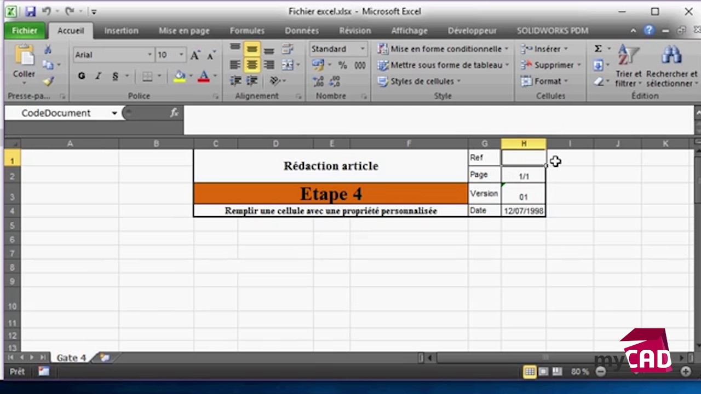Increase font size with large A
Screen dimensions: 701x394
click(x=195, y=55)
